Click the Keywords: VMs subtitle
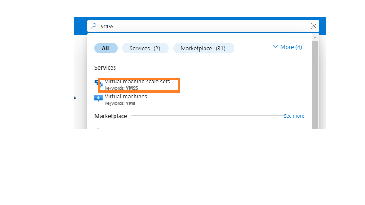This screenshot has width=365, height=205. click(120, 103)
